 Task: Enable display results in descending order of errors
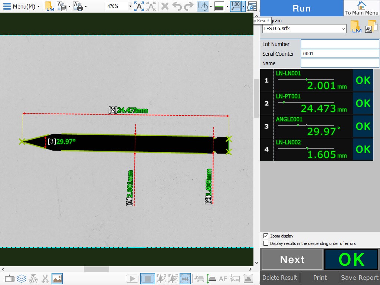(266, 243)
